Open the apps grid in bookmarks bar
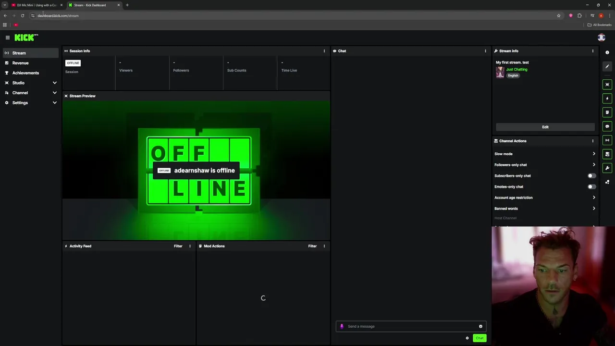This screenshot has height=346, width=615. 5,25
